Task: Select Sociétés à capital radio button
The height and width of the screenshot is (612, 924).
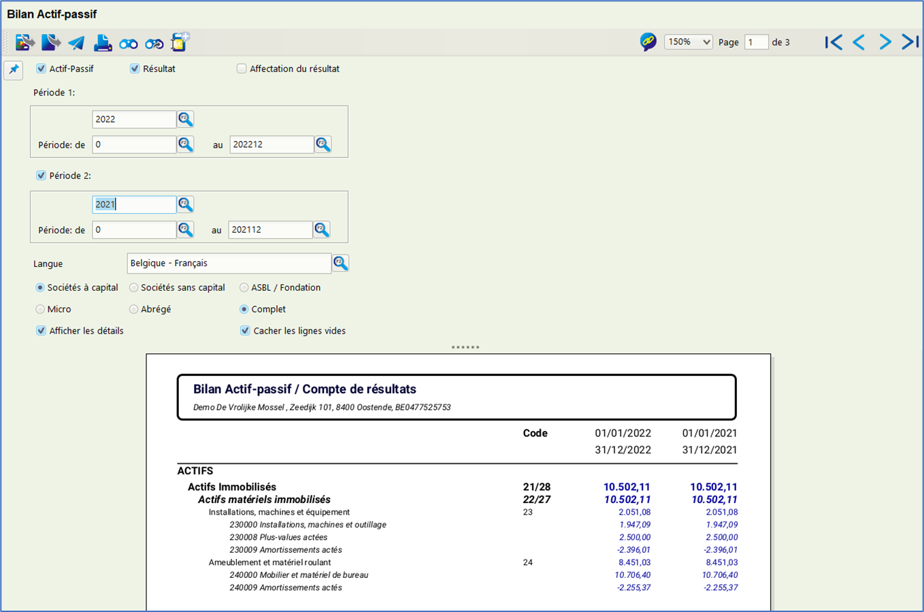Action: click(x=40, y=288)
